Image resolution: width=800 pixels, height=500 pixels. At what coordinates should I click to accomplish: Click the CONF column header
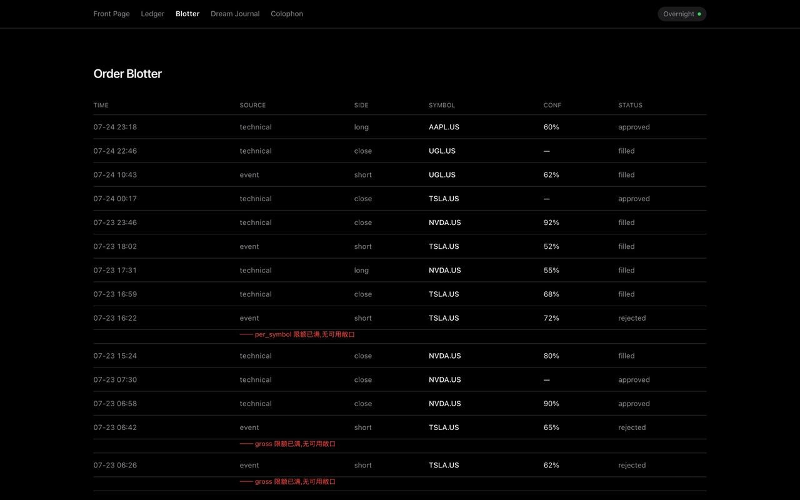pos(552,105)
